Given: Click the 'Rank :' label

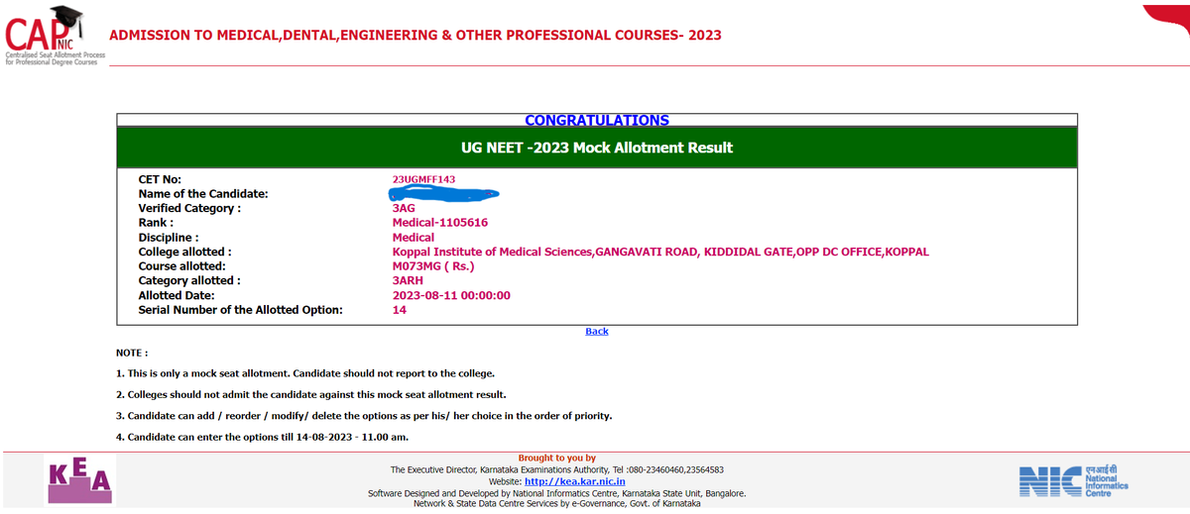Looking at the screenshot, I should point(157,223).
